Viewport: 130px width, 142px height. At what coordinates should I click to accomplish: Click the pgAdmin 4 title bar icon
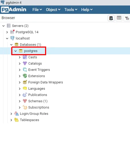(3, 2)
